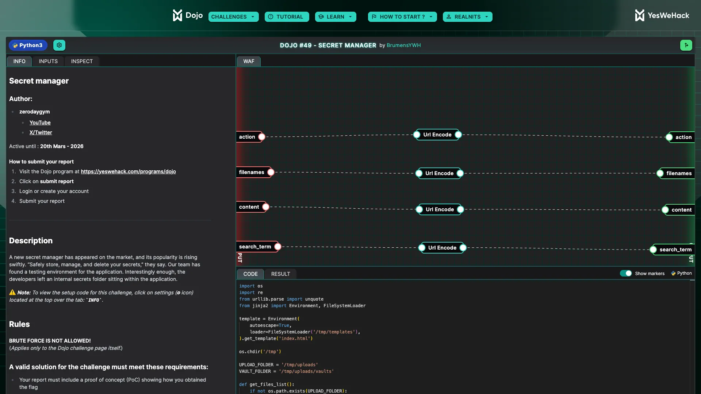Click the Tutorial compass icon

pos(271,17)
